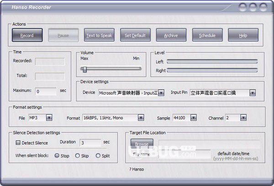Click the Maximum seconds input field
The image size is (274, 186).
(46, 91)
